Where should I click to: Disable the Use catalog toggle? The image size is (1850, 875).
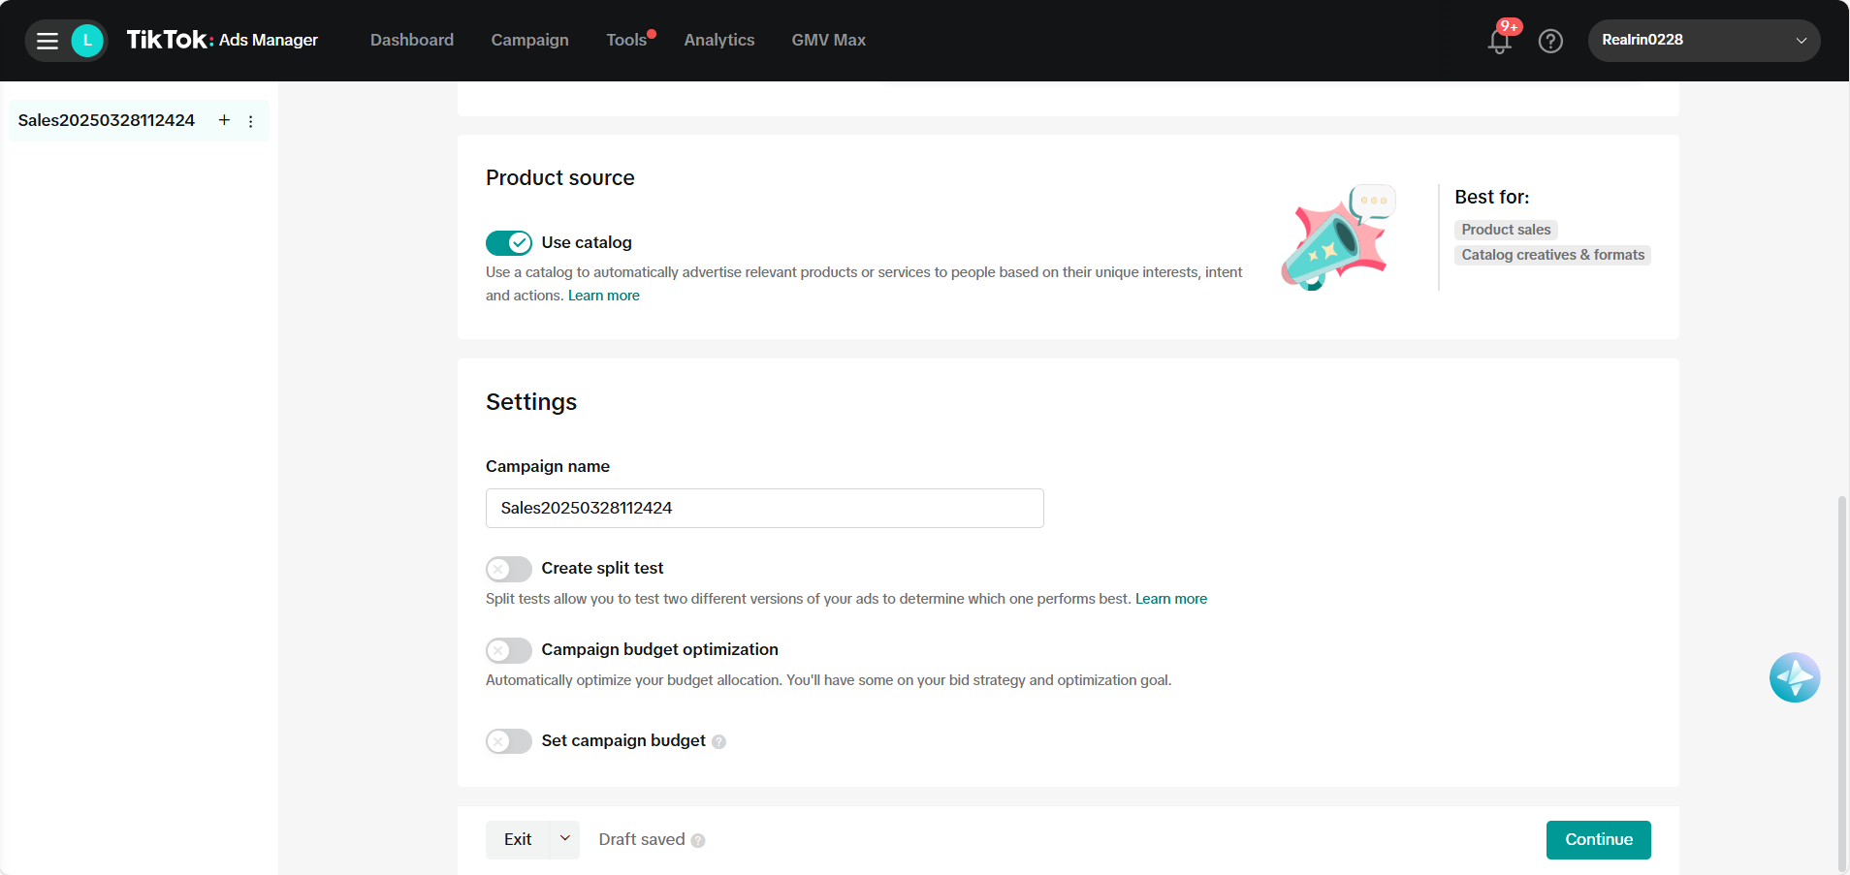point(509,242)
